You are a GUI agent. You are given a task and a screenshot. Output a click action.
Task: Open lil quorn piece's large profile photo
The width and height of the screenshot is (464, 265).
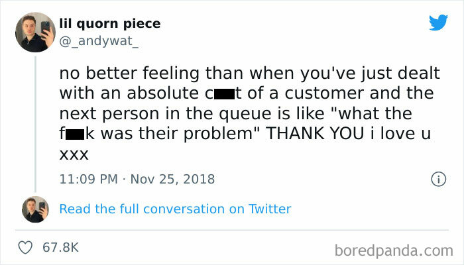coord(34,32)
